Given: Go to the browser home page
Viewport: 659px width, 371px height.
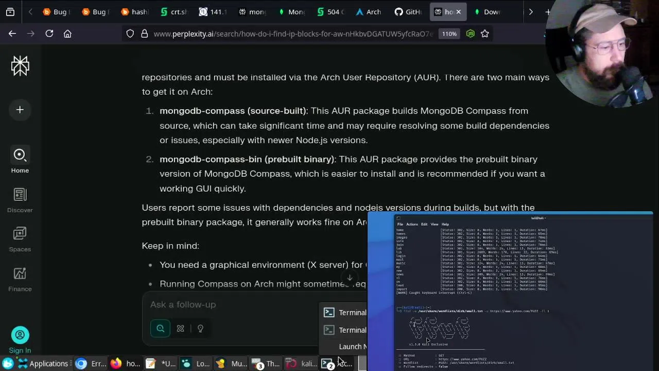Looking at the screenshot, I should tap(67, 33).
